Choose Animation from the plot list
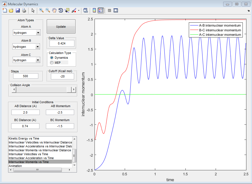The height and width of the screenshot is (184, 252). pyautogui.click(x=15, y=166)
